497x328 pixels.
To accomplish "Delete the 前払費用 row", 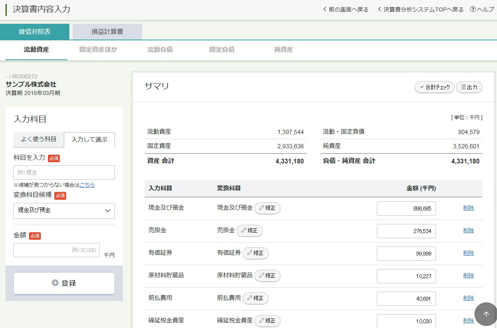I will tap(468, 298).
